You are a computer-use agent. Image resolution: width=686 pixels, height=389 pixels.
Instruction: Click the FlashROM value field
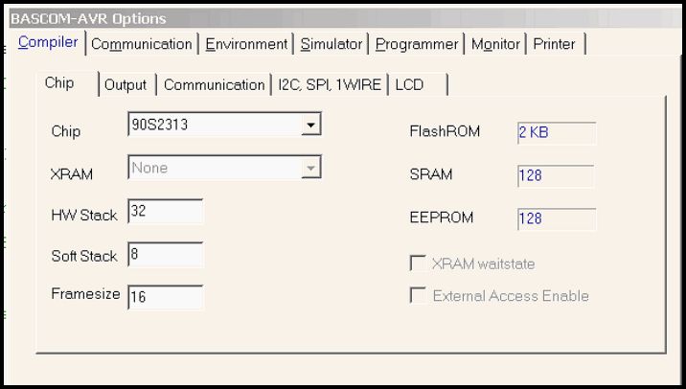(x=556, y=132)
